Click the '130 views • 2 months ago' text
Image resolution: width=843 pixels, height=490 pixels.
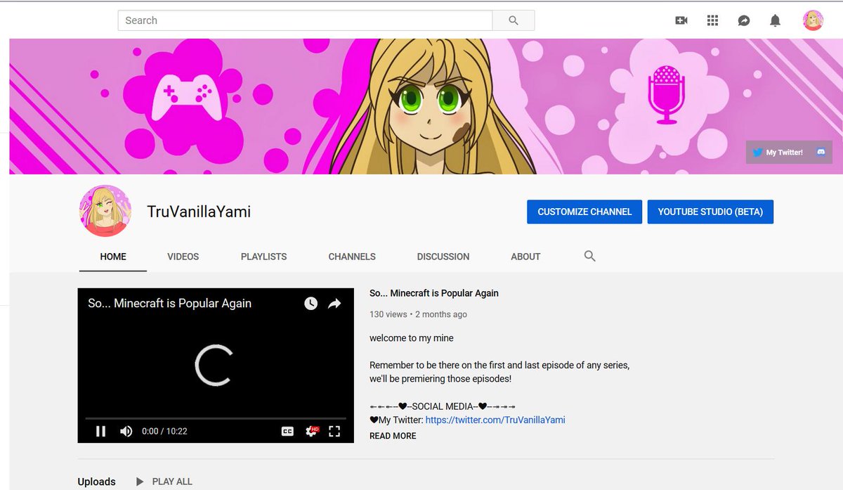pos(418,314)
